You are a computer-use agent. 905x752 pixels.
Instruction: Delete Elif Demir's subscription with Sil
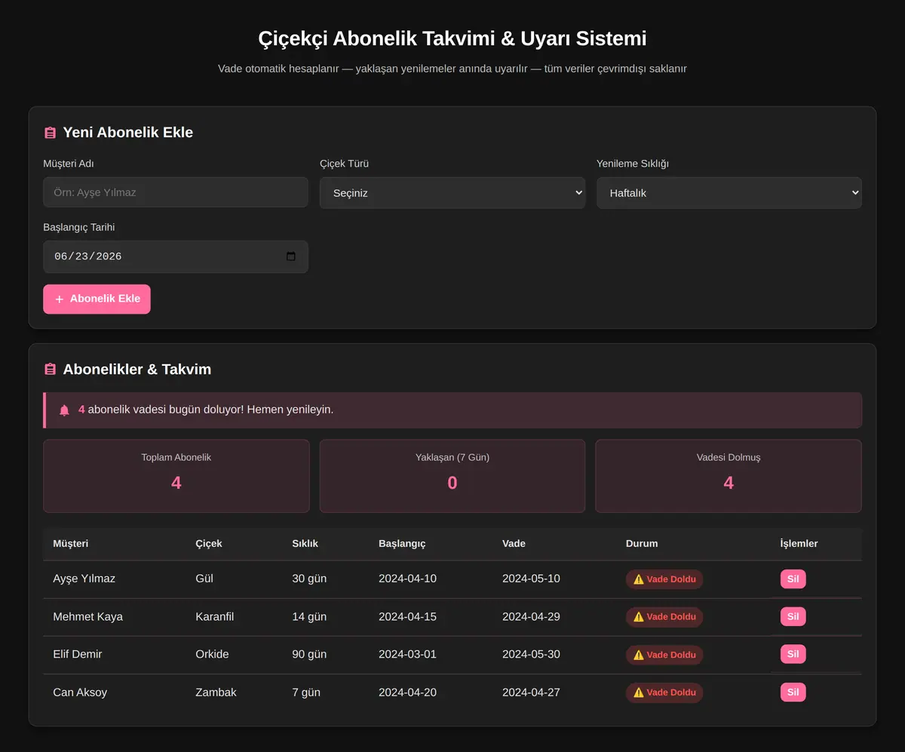(793, 655)
